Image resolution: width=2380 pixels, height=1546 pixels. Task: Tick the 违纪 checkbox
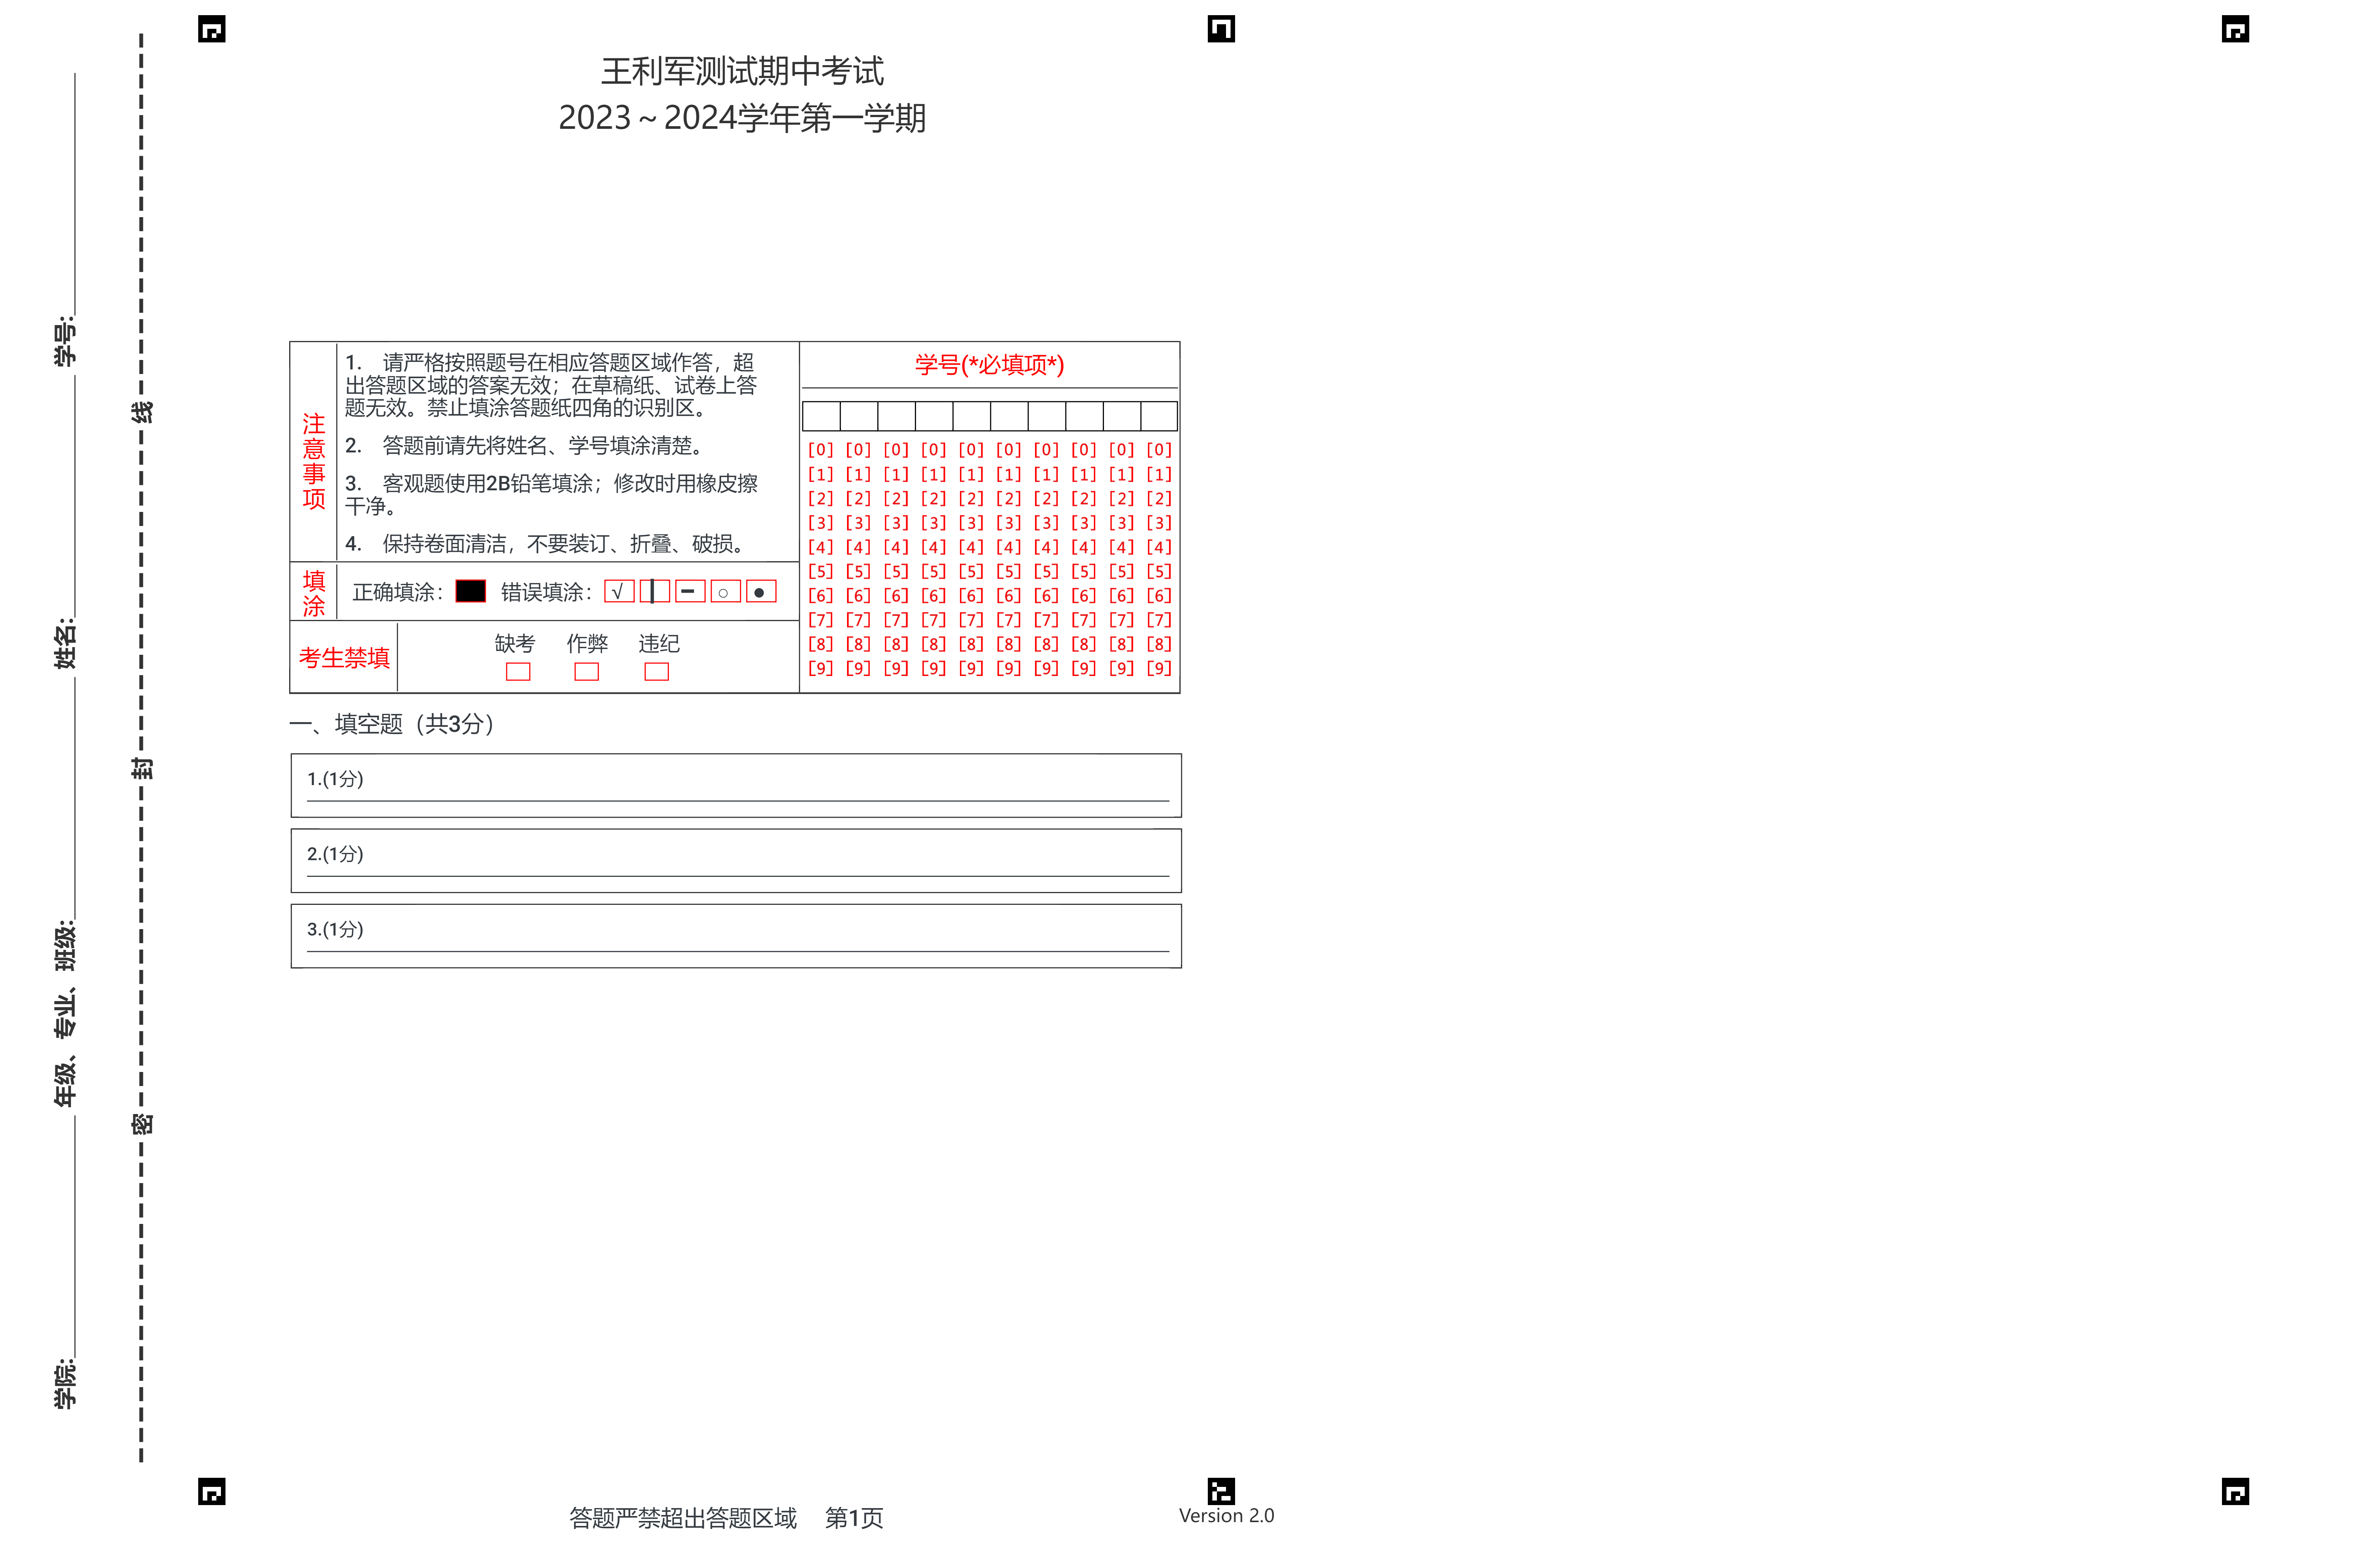tap(657, 672)
